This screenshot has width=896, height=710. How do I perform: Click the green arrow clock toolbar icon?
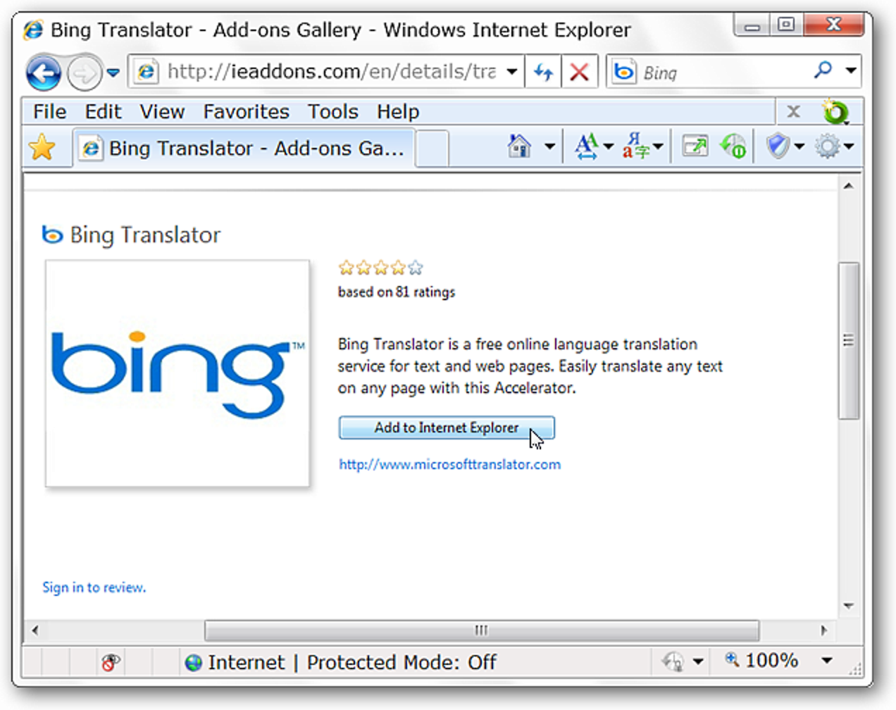[x=733, y=147]
